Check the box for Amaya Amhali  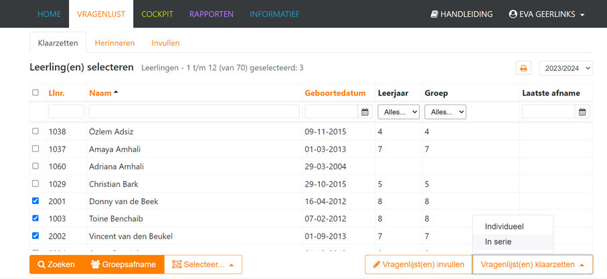[x=35, y=149]
